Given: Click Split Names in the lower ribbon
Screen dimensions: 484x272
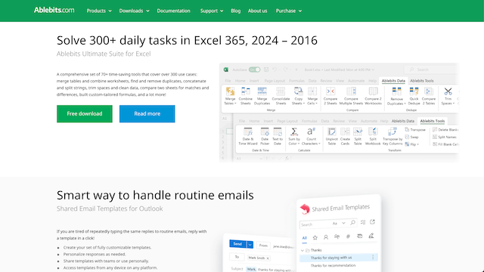Looking at the screenshot, I should [445, 137].
